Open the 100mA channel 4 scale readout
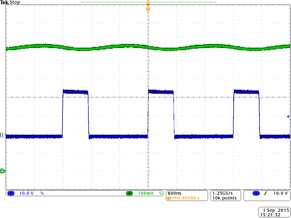The height and width of the screenshot is (218, 291). coord(145,193)
